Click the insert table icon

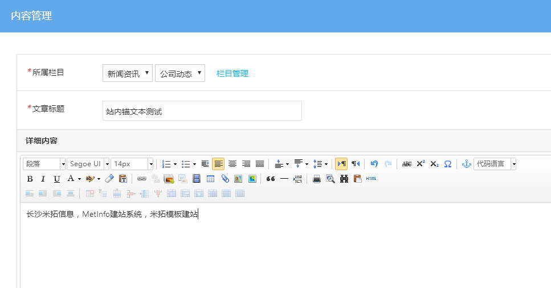tap(210, 179)
